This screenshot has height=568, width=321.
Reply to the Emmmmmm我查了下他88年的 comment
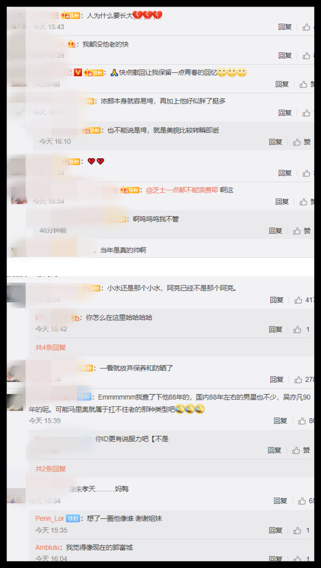[x=281, y=421]
